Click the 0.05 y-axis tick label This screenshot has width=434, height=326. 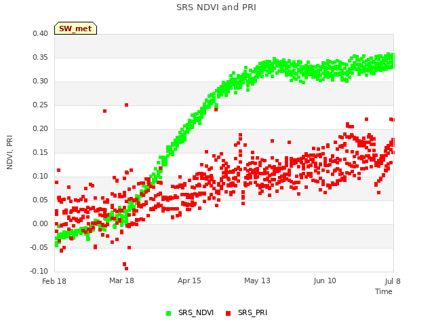41,200
